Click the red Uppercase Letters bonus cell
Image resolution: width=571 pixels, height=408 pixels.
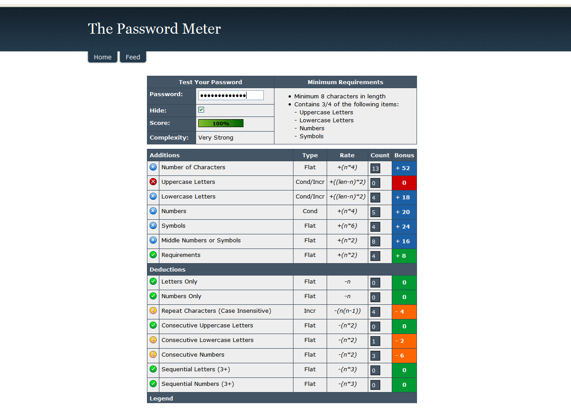[404, 183]
